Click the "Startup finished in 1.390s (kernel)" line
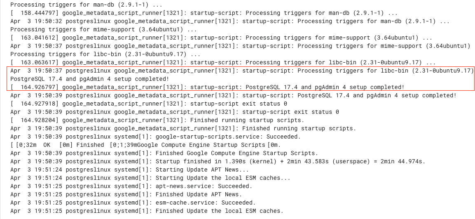This screenshot has width=475, height=219. pos(218,161)
